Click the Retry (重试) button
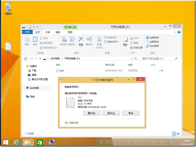The width and height of the screenshot is (196, 147). click(x=92, y=113)
